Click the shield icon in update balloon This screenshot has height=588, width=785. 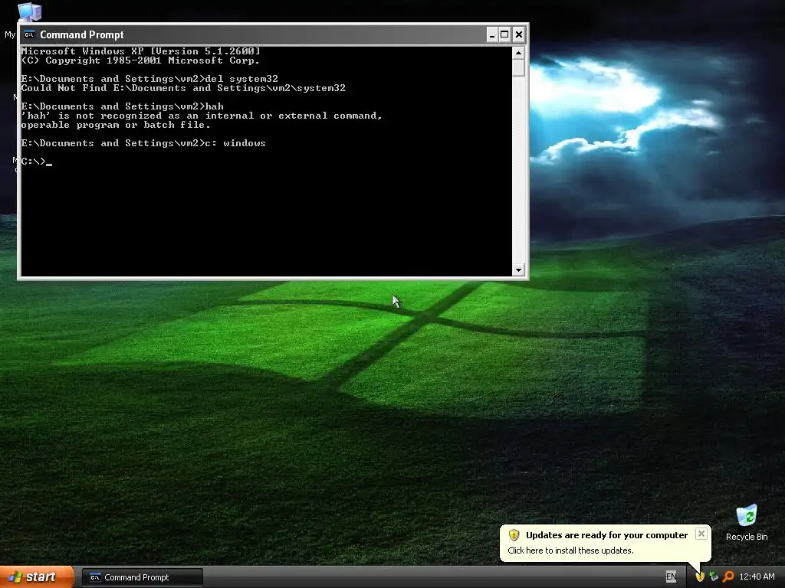(514, 535)
